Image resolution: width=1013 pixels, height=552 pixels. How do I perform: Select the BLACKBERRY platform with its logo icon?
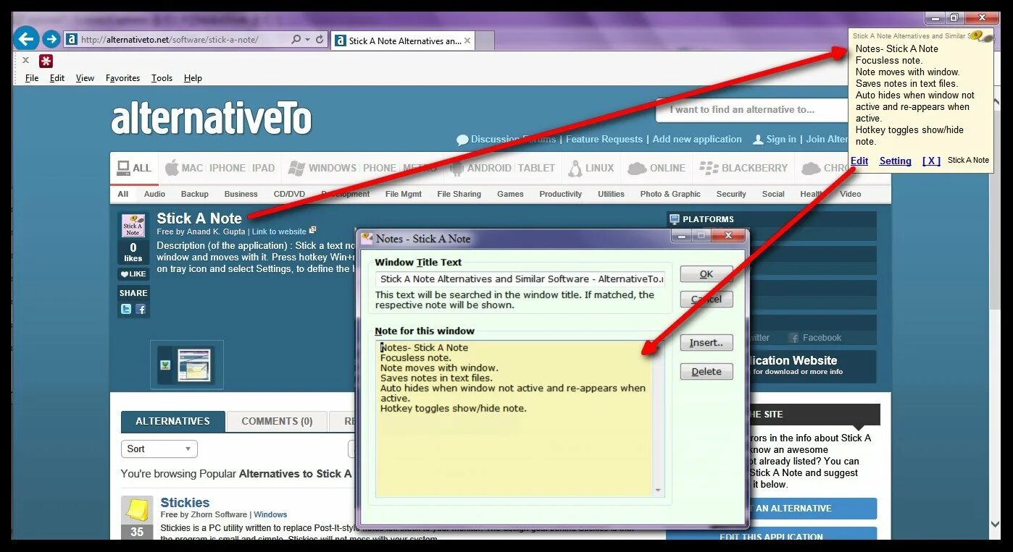pyautogui.click(x=743, y=168)
